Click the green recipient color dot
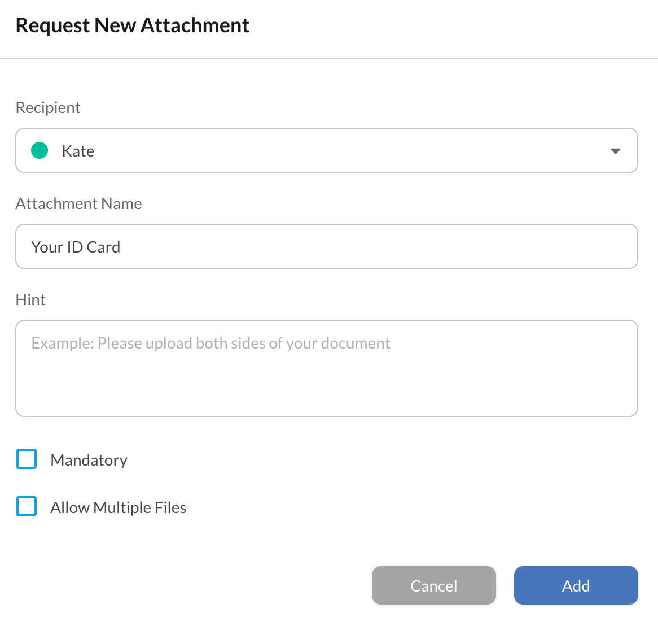Image resolution: width=658 pixels, height=617 pixels. [40, 151]
